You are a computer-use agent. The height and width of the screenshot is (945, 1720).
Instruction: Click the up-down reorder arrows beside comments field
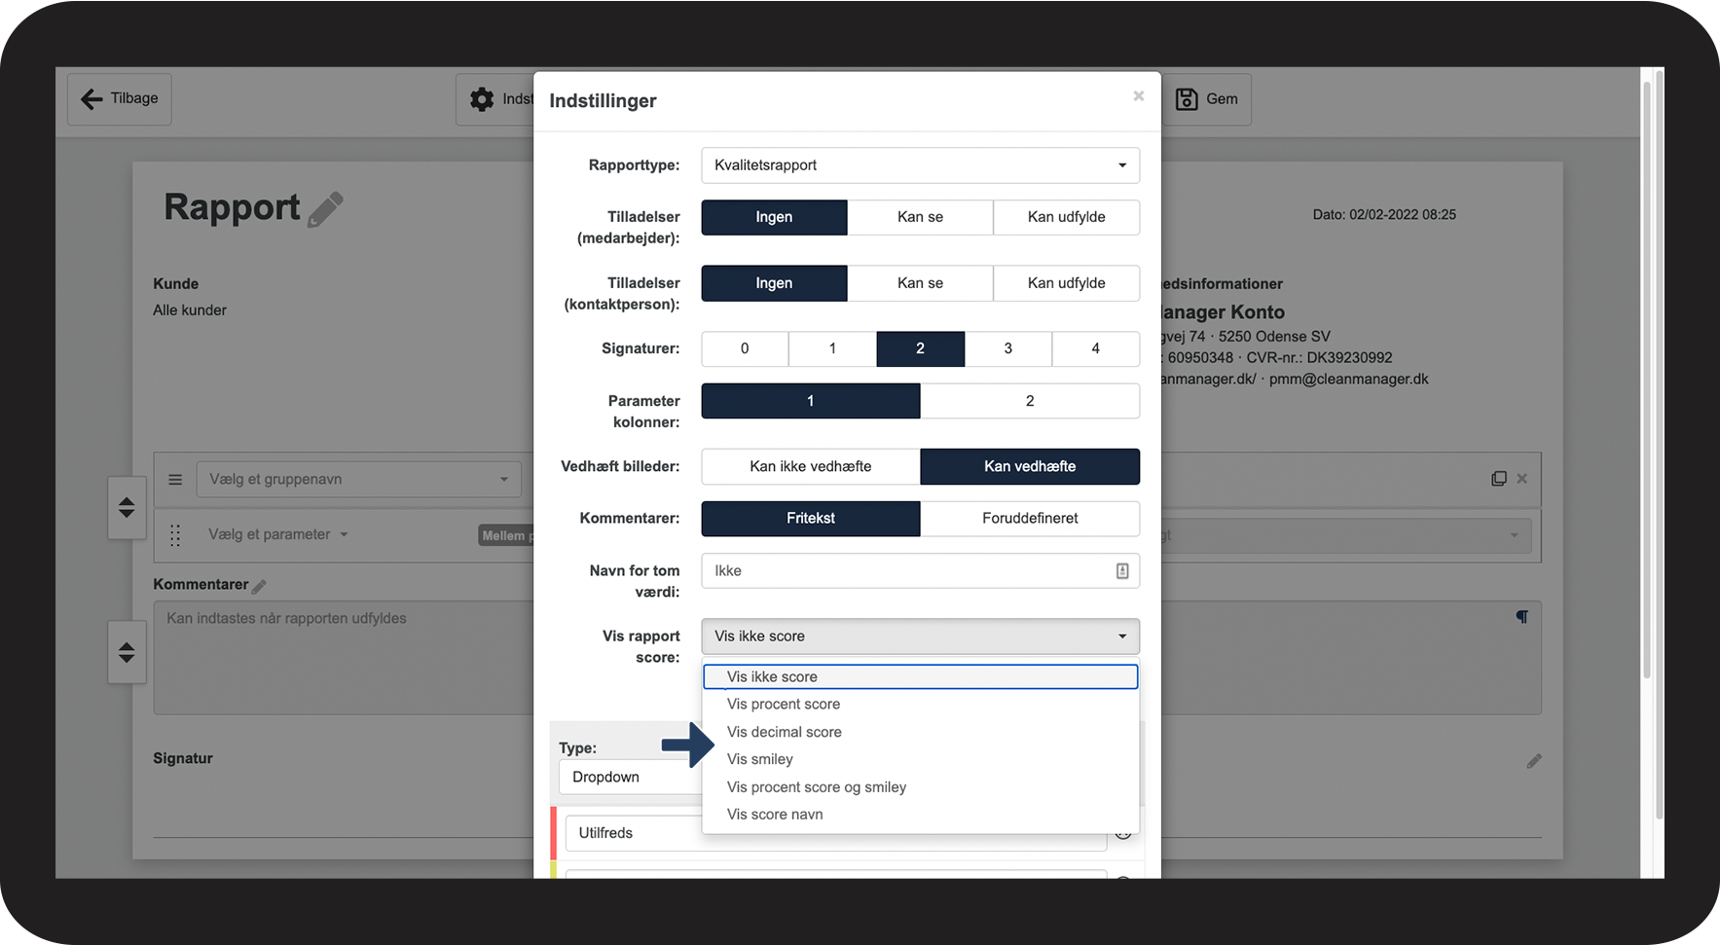click(x=127, y=652)
